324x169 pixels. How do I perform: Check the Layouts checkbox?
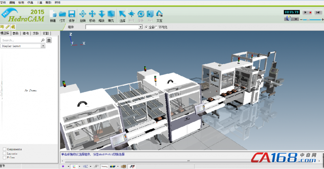(4, 153)
